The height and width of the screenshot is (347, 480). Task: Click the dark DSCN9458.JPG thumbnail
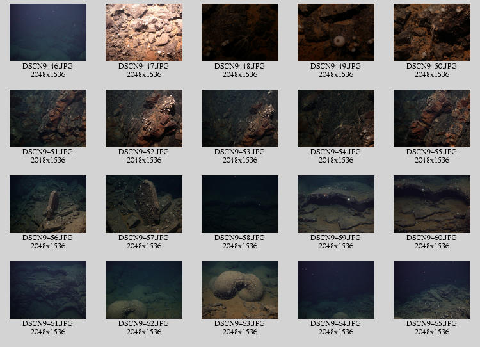click(240, 204)
